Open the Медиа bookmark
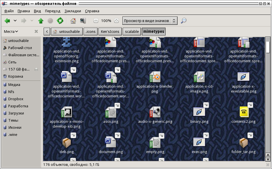The height and width of the screenshot is (169, 272). tap(21, 85)
